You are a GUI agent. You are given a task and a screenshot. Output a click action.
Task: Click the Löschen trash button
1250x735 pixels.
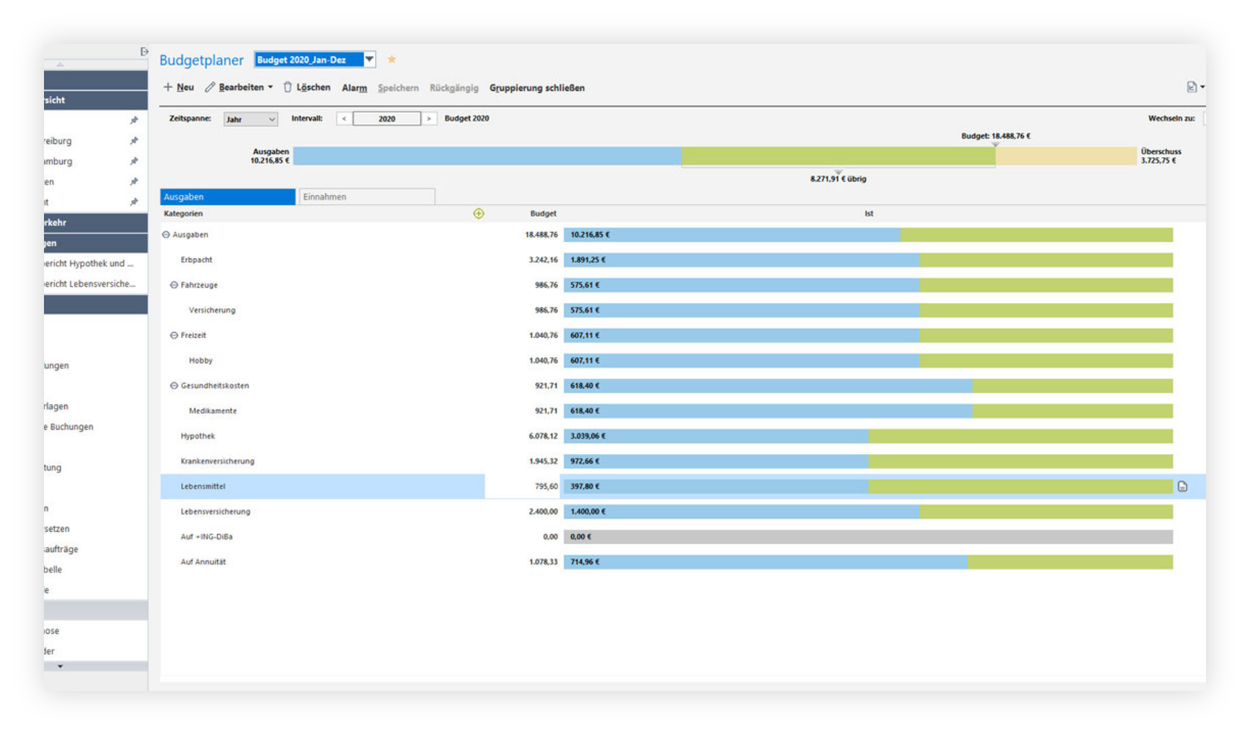(307, 87)
